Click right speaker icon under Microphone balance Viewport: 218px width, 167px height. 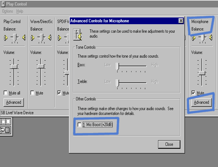click(211, 38)
